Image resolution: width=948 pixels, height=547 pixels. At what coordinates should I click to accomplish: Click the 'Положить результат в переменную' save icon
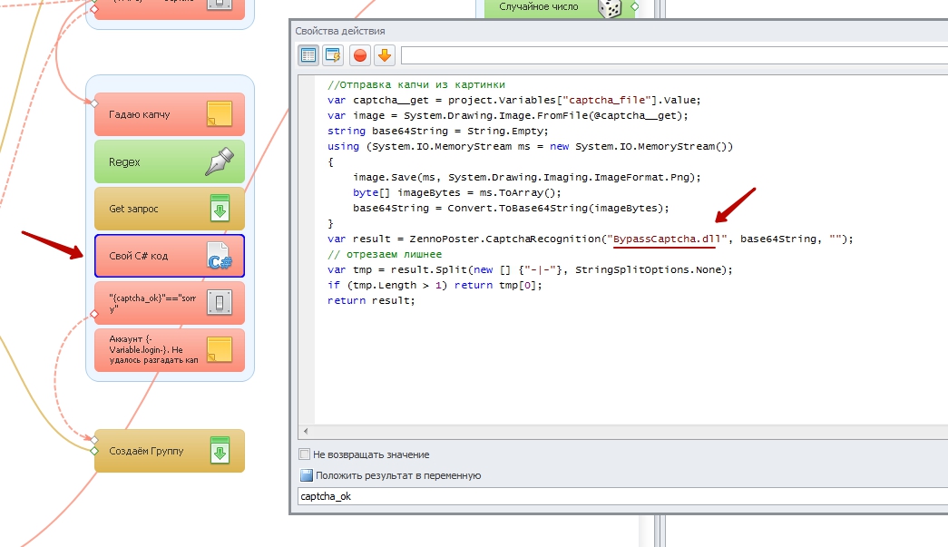(305, 475)
